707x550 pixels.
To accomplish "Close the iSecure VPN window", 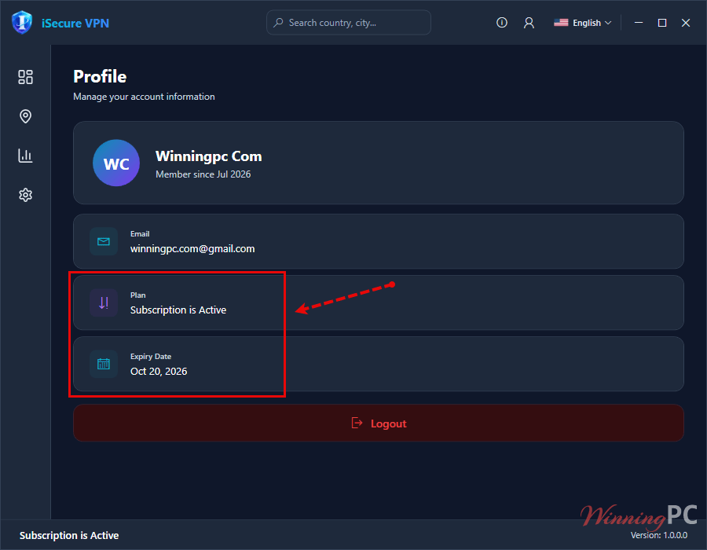I will click(x=685, y=23).
